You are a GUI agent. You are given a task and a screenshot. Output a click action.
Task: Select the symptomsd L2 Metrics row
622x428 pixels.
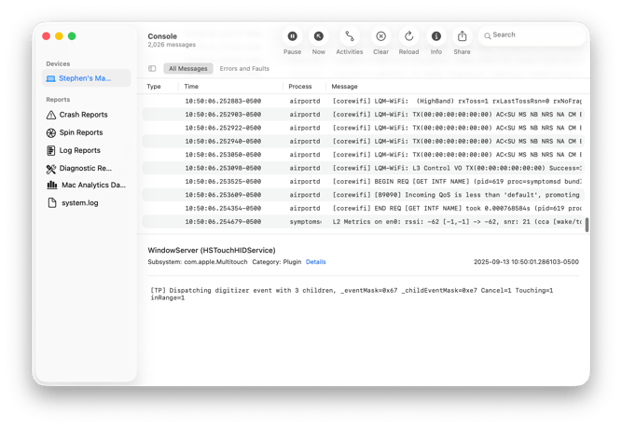pos(364,222)
